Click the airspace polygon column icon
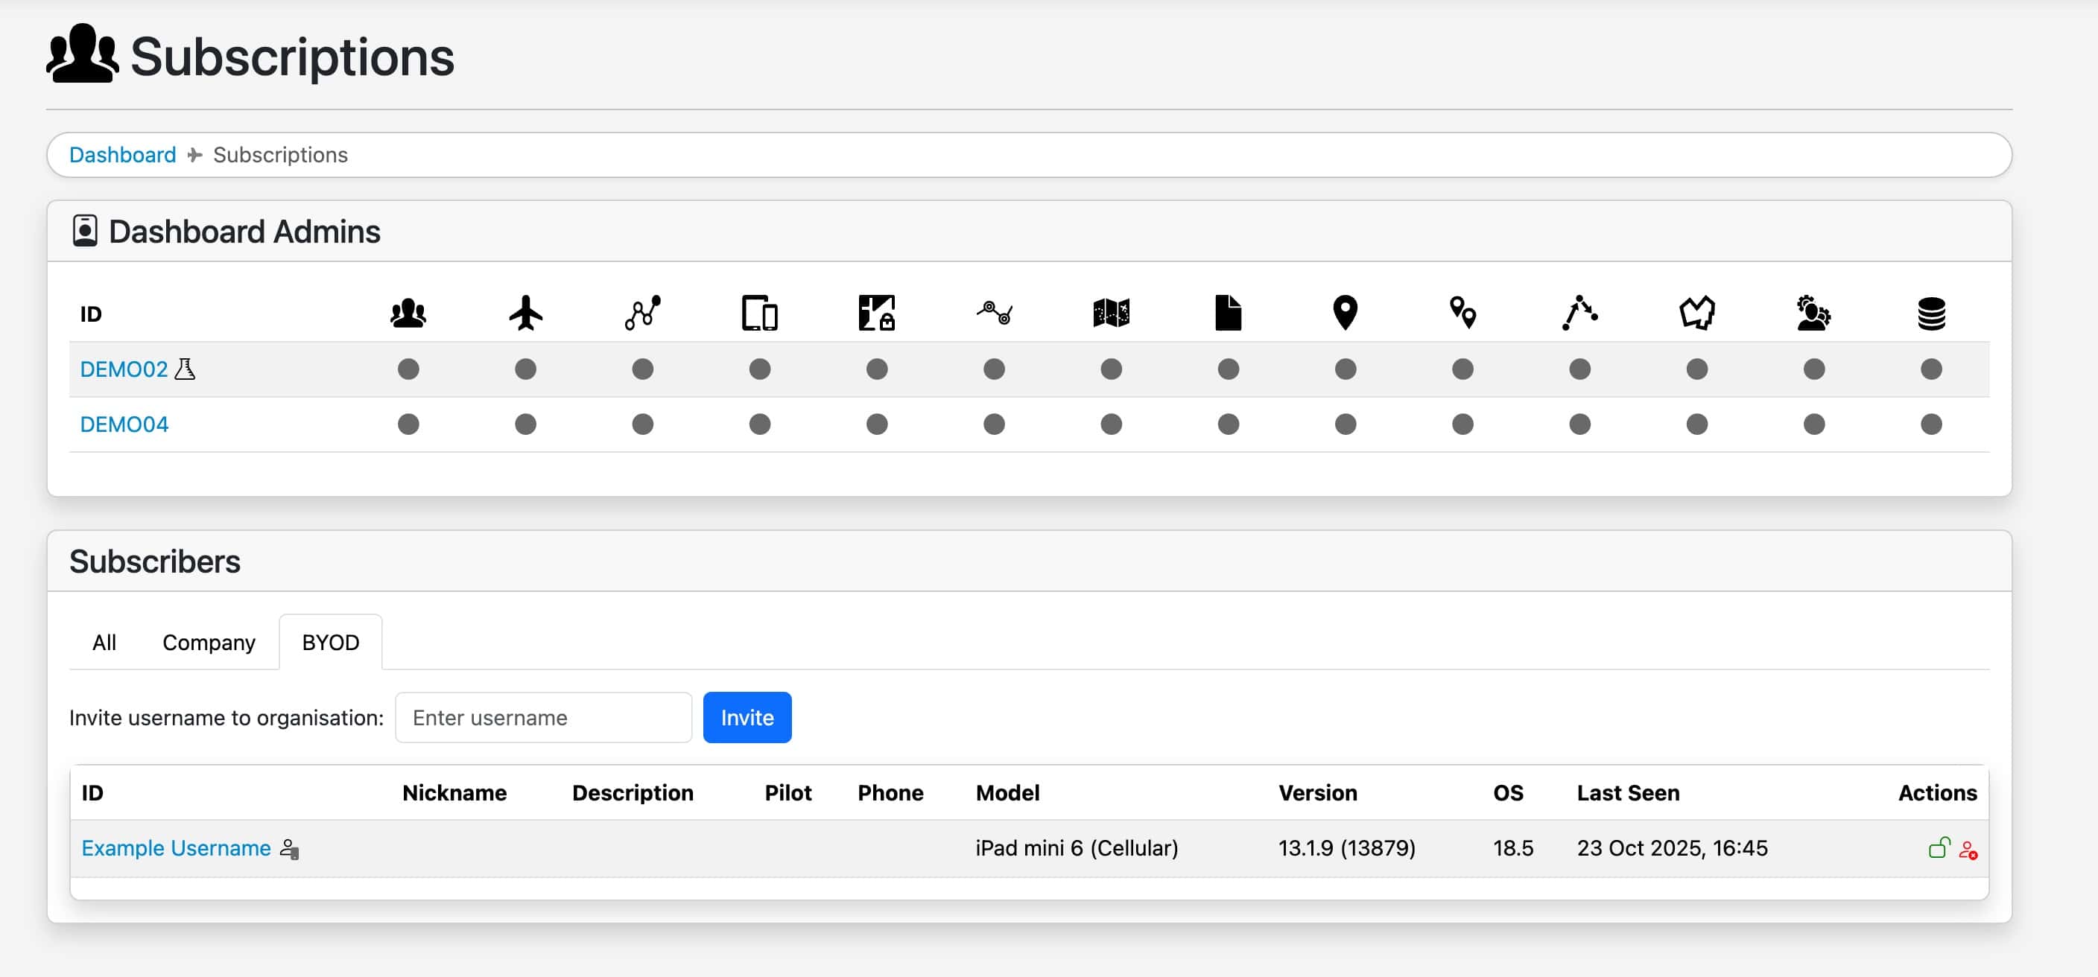This screenshot has width=2098, height=977. coord(1696,313)
